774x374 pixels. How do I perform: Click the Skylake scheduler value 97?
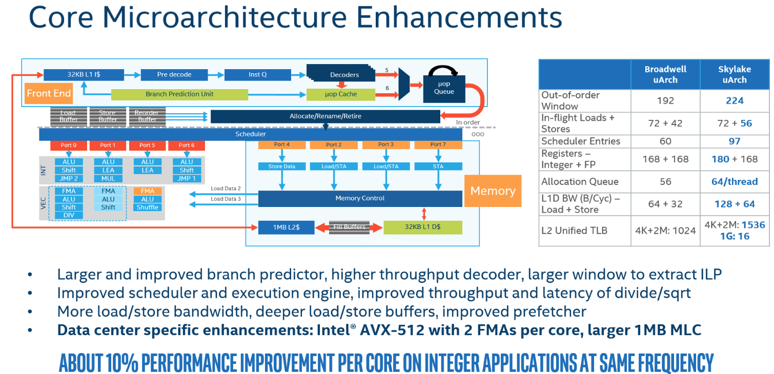(735, 141)
